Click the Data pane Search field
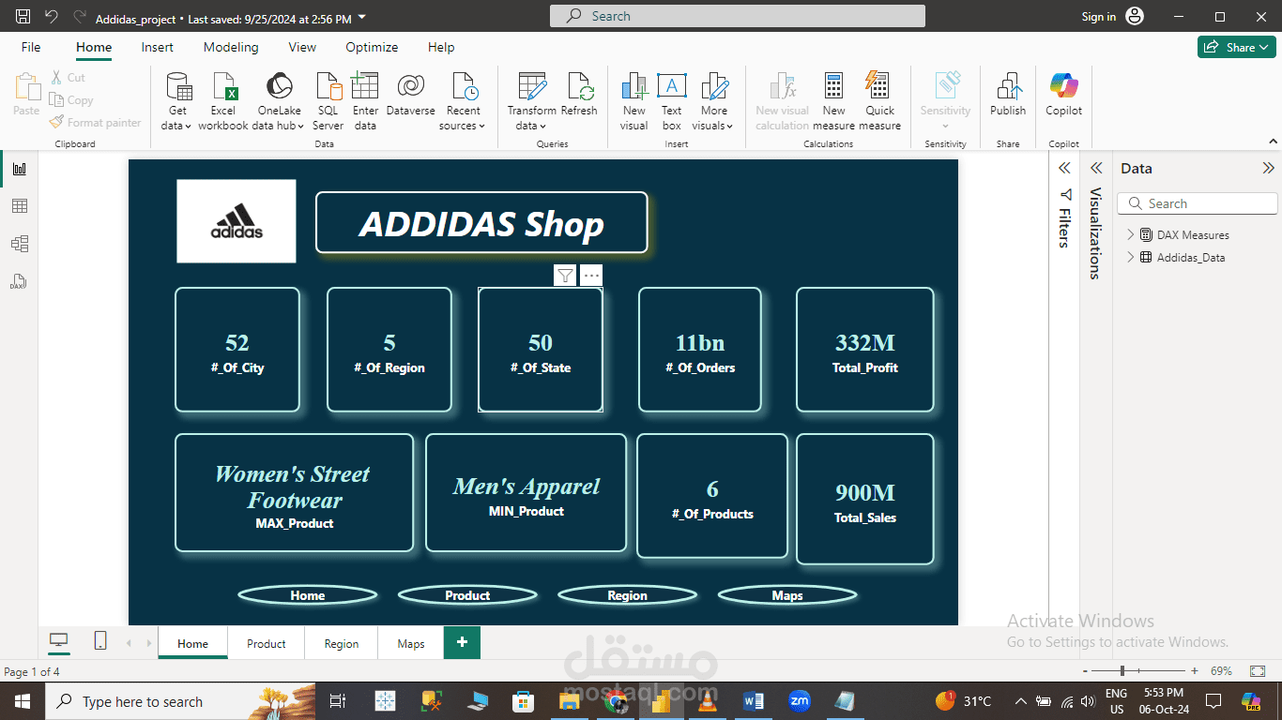Viewport: 1282px width, 720px height. pos(1198,203)
